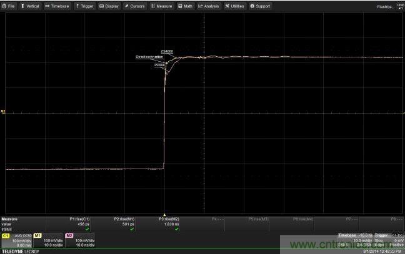Open the C1 channel descriptor box
The width and height of the screenshot is (405, 254).
[17, 241]
